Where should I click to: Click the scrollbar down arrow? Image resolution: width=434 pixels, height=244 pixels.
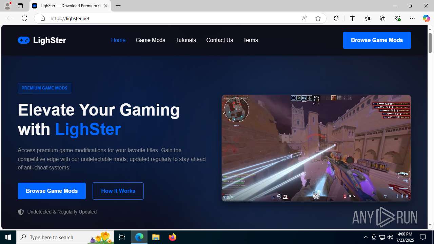coord(430,225)
